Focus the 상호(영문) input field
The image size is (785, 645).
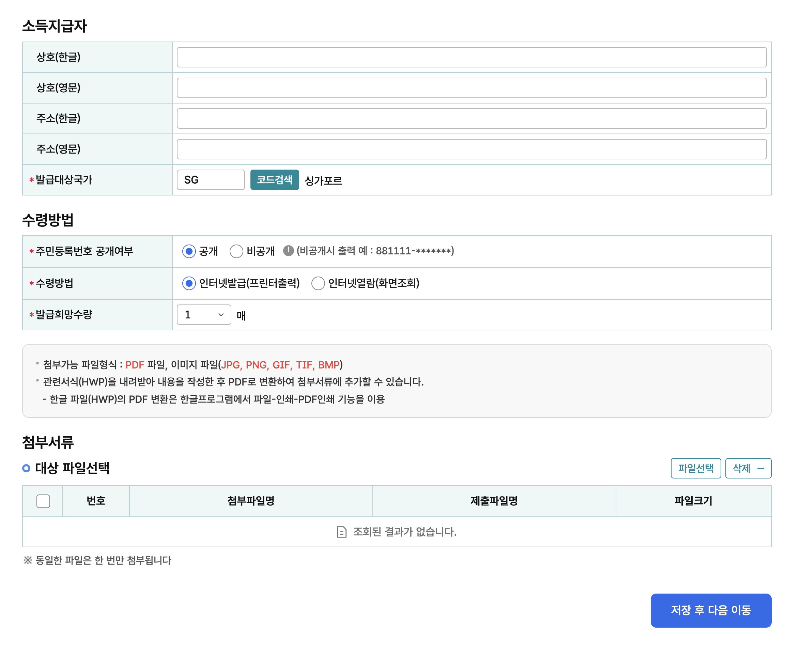(x=471, y=88)
